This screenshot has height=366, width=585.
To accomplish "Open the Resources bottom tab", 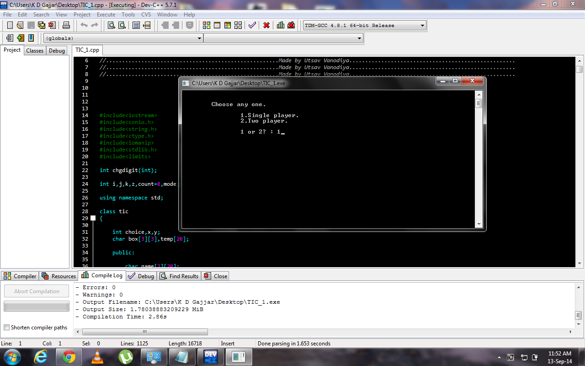I will [59, 276].
